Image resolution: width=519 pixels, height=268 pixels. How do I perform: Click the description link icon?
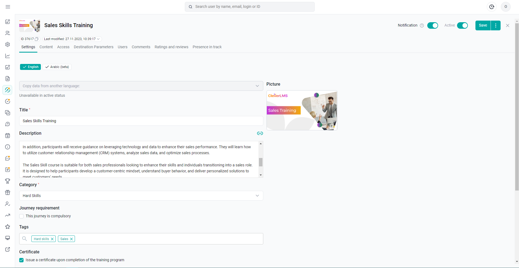pos(260,133)
